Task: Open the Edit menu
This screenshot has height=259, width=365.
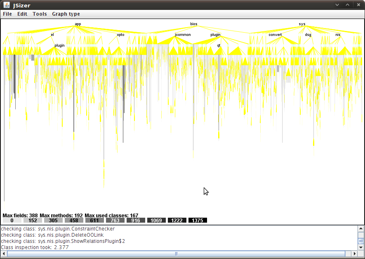Action: (x=22, y=14)
